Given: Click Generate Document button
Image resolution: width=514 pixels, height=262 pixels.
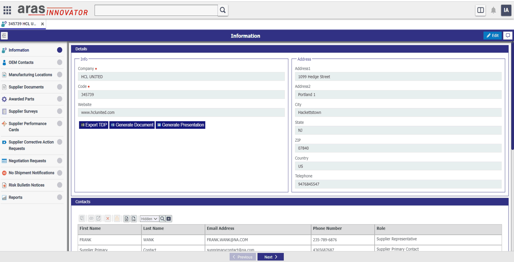Looking at the screenshot, I should coord(132,125).
